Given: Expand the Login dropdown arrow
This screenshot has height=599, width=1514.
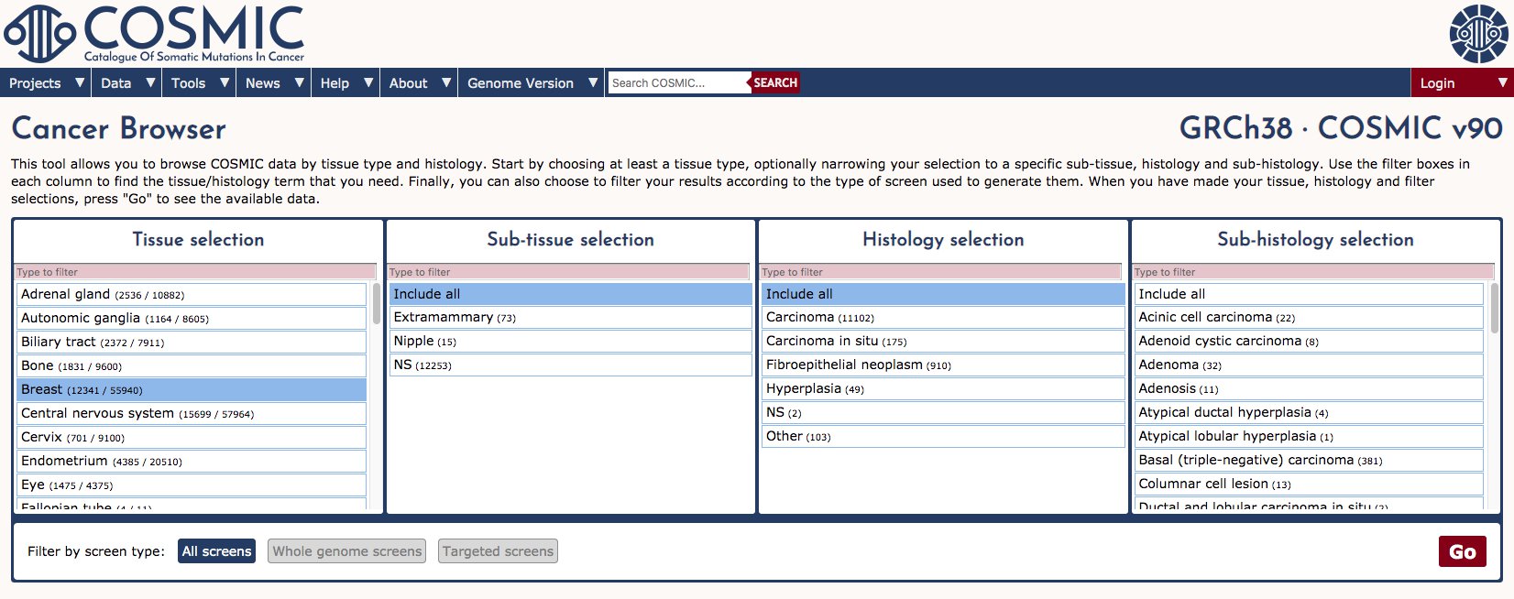Looking at the screenshot, I should tap(1502, 82).
